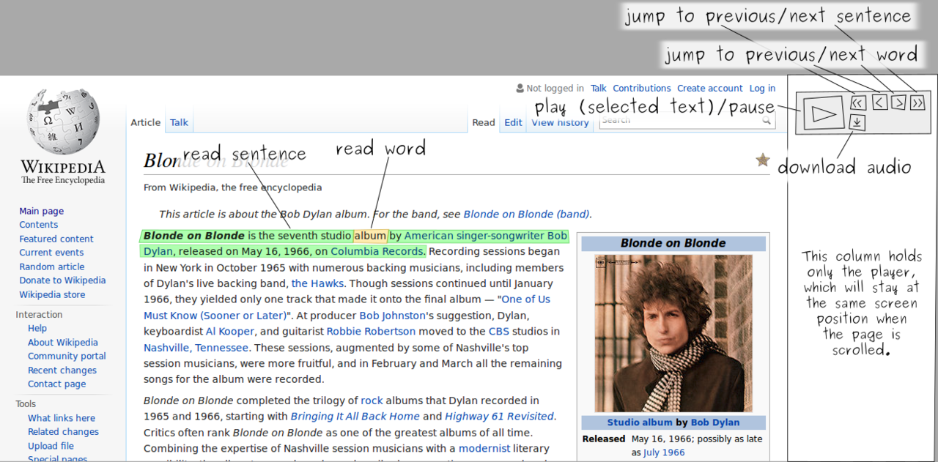Open the Help link under Interaction
The image size is (938, 462).
[37, 329]
